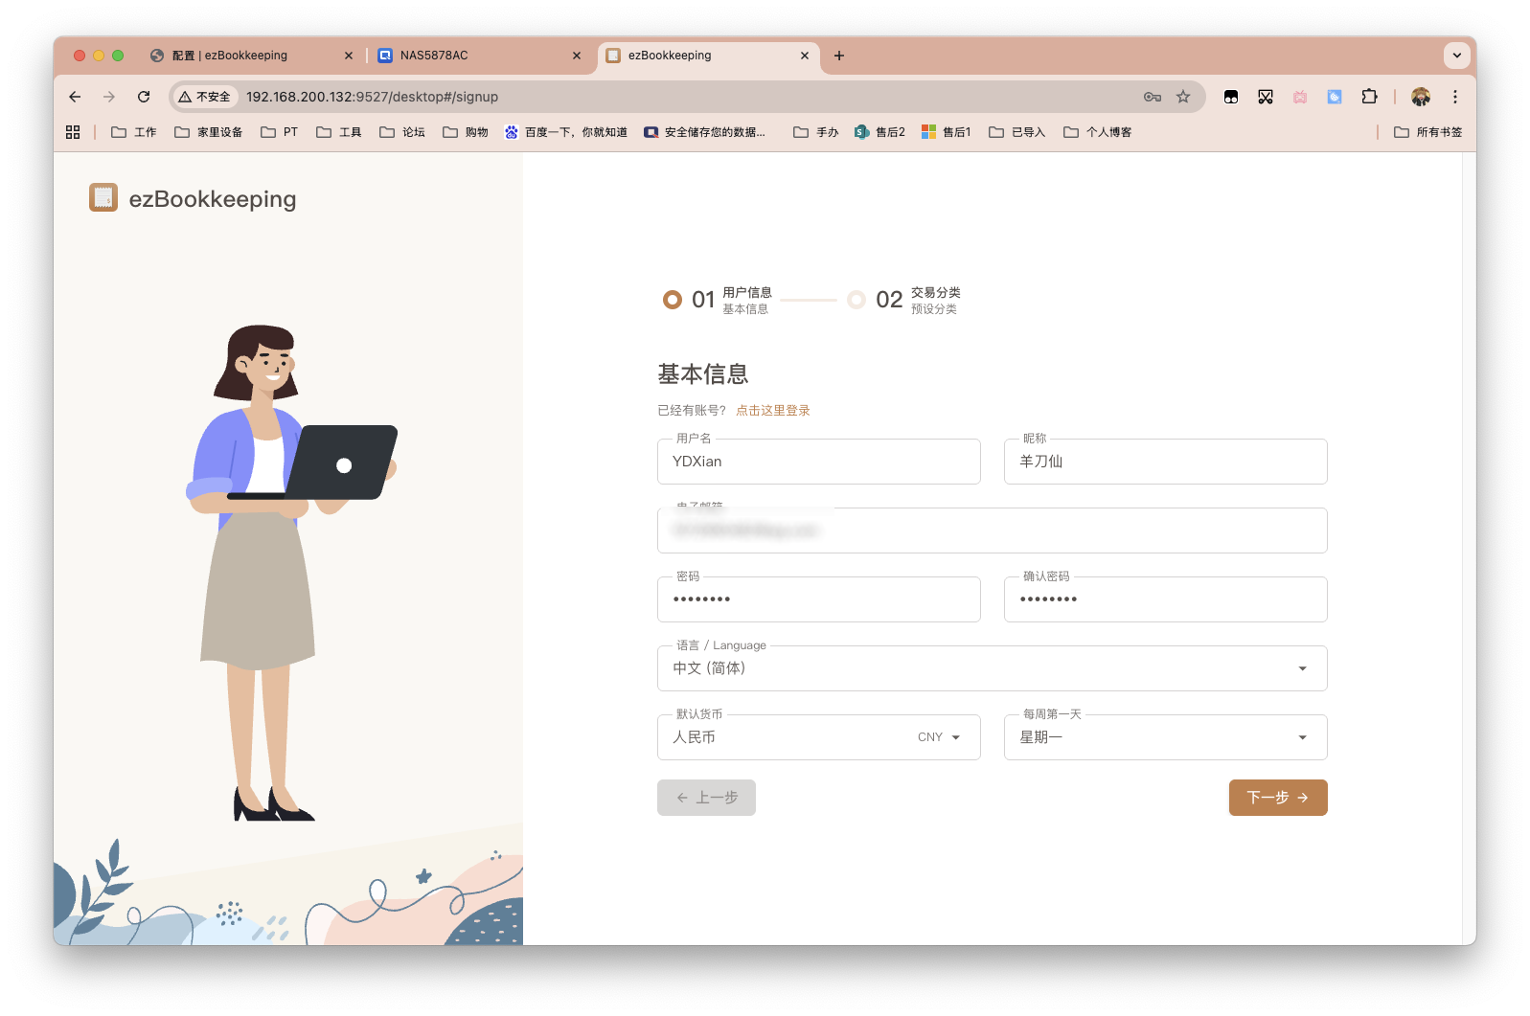Open the 个人博客 bookmark folder
This screenshot has height=1016, width=1530.
pyautogui.click(x=1098, y=132)
